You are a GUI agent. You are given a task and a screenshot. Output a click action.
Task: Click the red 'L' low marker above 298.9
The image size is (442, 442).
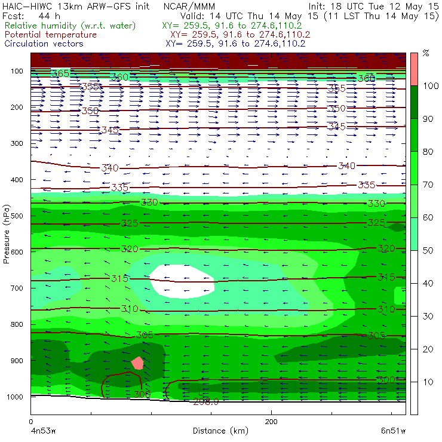(x=201, y=392)
